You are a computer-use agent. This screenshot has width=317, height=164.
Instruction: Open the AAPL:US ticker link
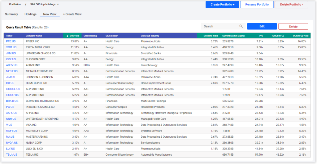pyautogui.click(x=11, y=113)
